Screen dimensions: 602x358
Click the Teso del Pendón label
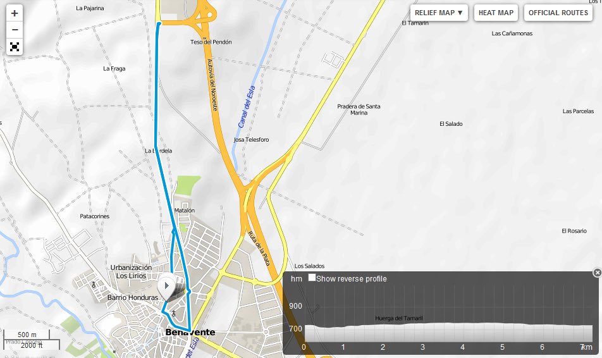point(211,42)
